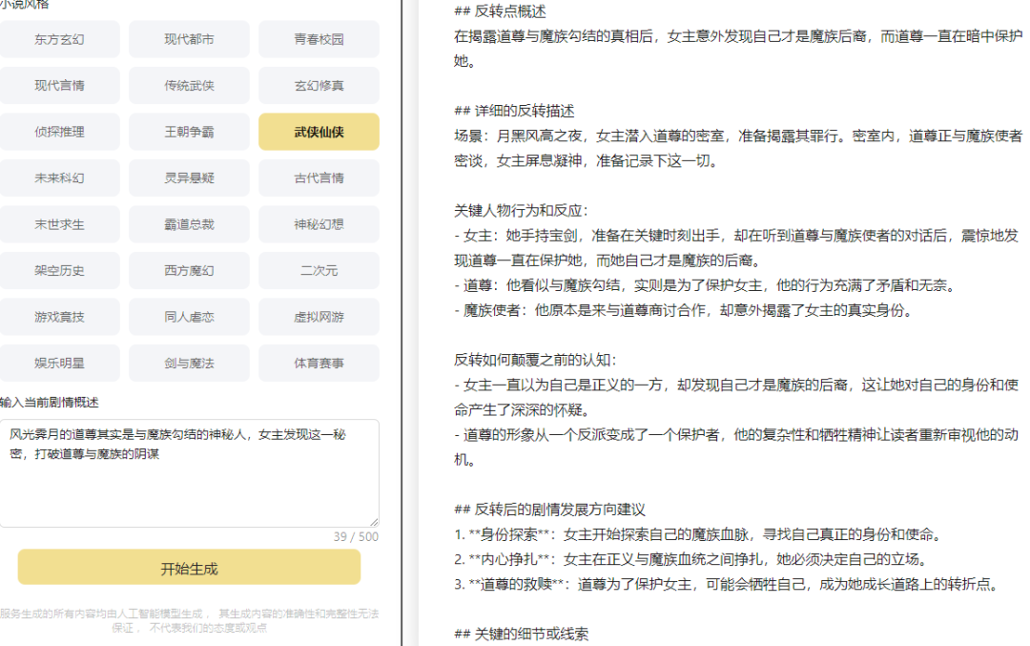Pick the 传统武侠 style option
The width and height of the screenshot is (1030, 646).
point(189,85)
